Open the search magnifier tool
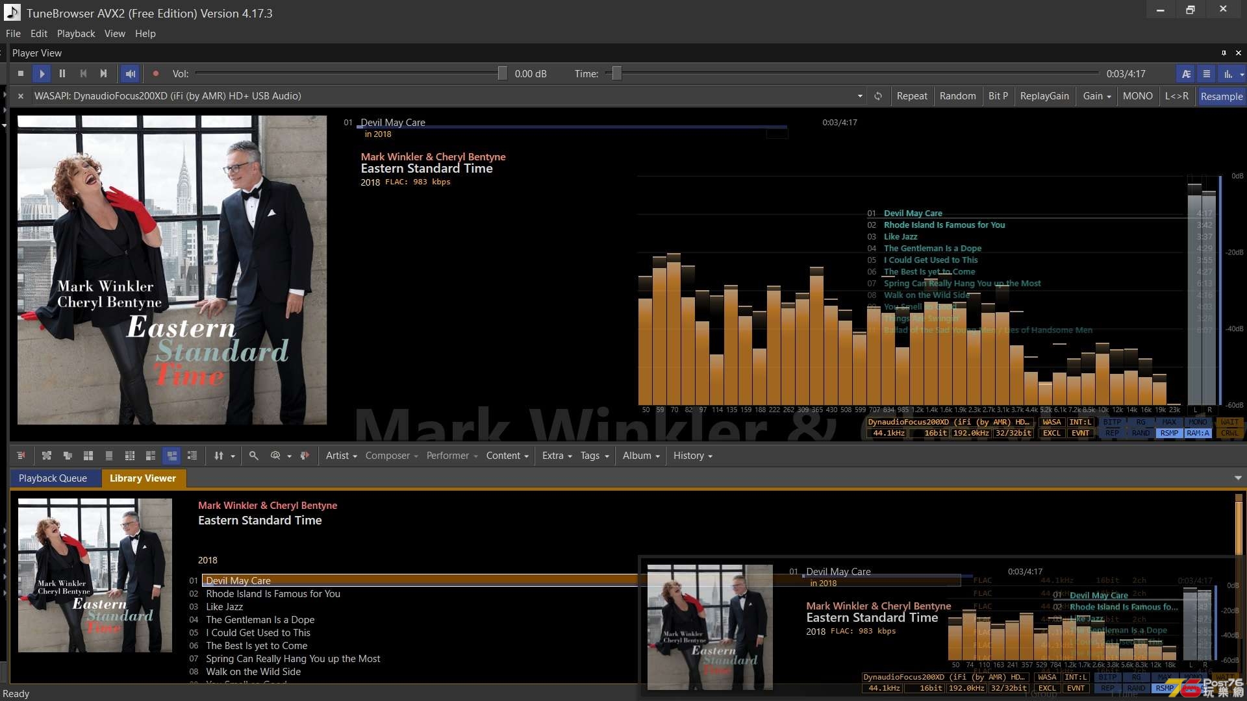The height and width of the screenshot is (701, 1247). [x=254, y=456]
